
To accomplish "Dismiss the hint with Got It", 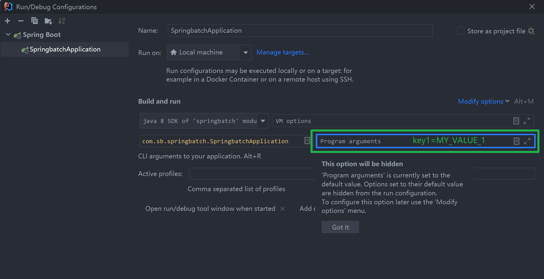I will (x=340, y=227).
